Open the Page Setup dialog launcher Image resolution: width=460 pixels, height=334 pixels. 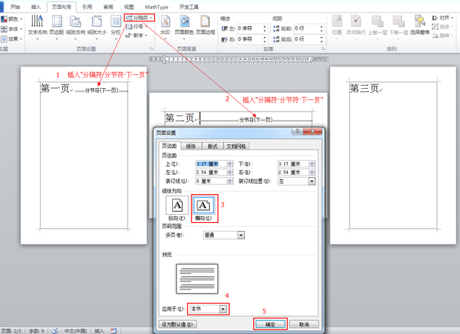pos(151,49)
